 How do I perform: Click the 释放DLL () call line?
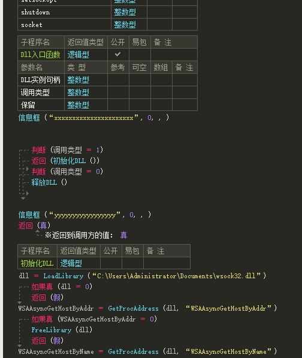[x=49, y=182]
